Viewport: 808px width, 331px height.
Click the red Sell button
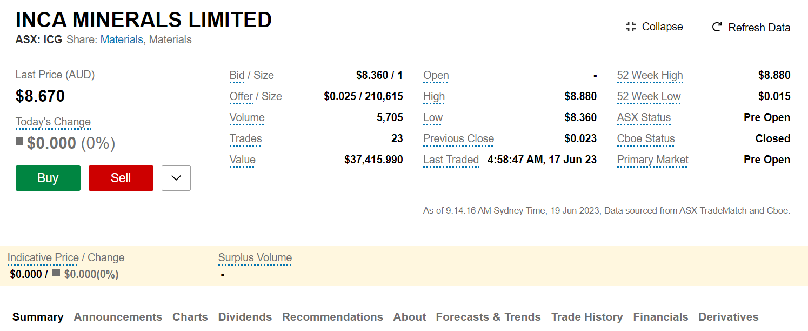[x=121, y=178]
